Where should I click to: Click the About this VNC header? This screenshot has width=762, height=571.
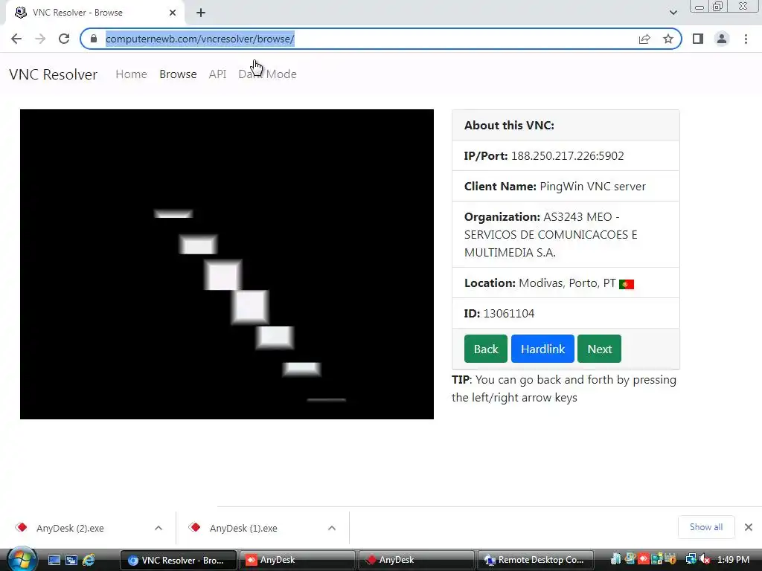509,125
